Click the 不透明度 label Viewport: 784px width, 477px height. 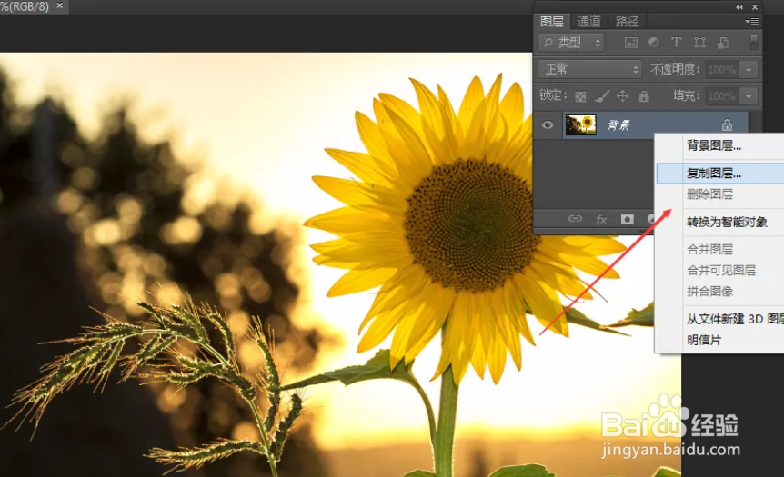[x=675, y=69]
